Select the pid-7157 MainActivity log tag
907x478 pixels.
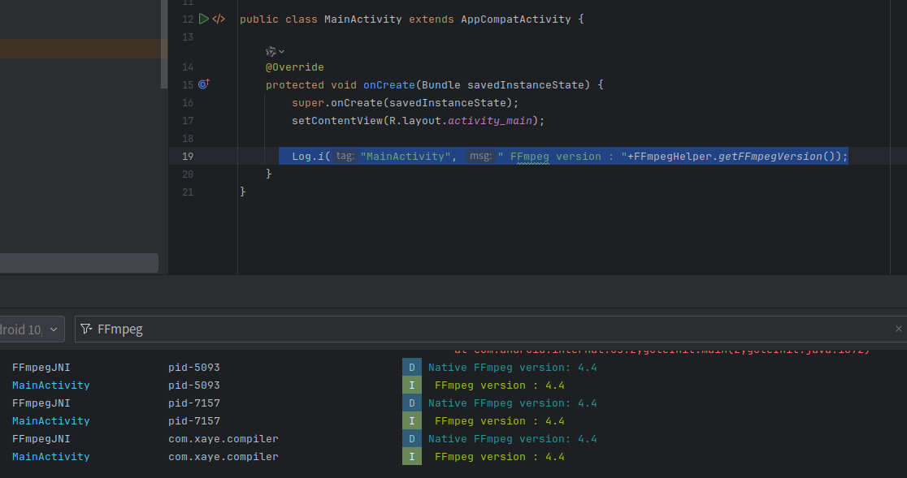51,421
